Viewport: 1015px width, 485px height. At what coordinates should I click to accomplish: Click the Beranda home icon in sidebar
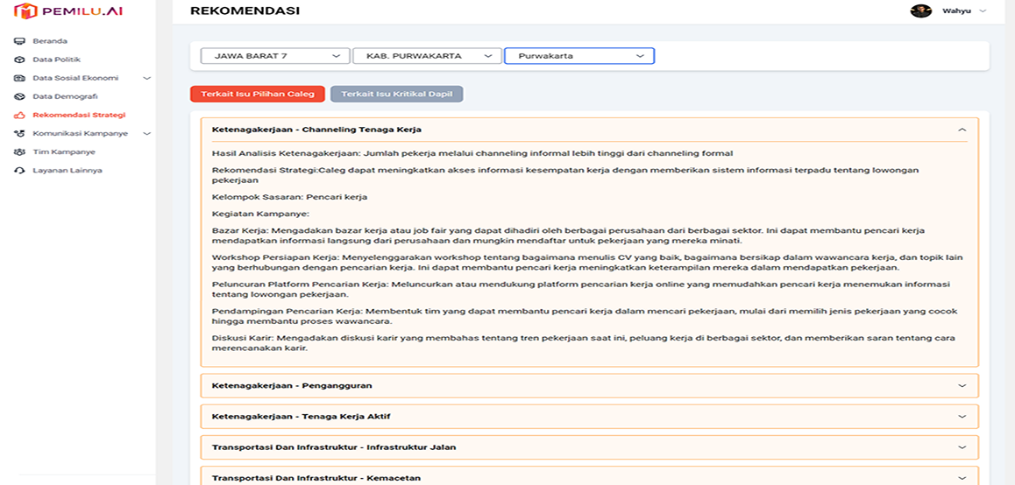pos(19,41)
